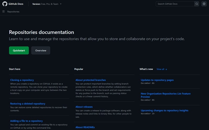Open the GitHub Docs home text link
Screen dimensions: 209x130
(16, 4)
